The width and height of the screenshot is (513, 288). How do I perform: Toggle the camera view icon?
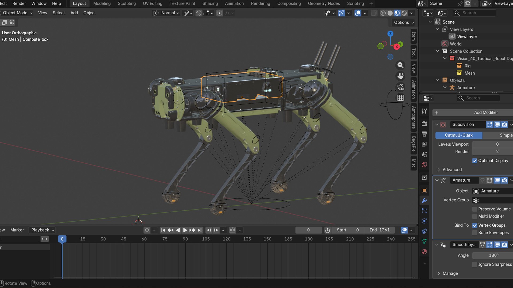click(x=400, y=87)
